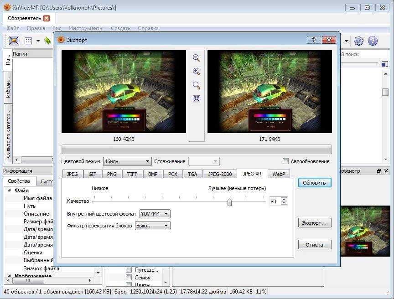The height and width of the screenshot is (299, 394).
Task: Switch to the GIF tab
Action: point(93,174)
